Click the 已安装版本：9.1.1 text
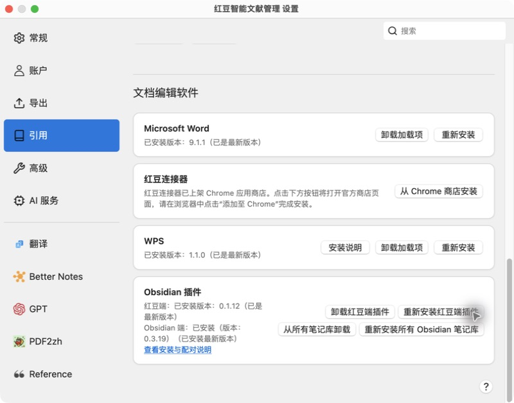Image resolution: width=514 pixels, height=403 pixels. point(202,142)
